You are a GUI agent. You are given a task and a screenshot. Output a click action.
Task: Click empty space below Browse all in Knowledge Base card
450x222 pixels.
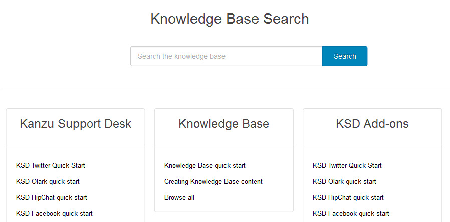pos(224,207)
